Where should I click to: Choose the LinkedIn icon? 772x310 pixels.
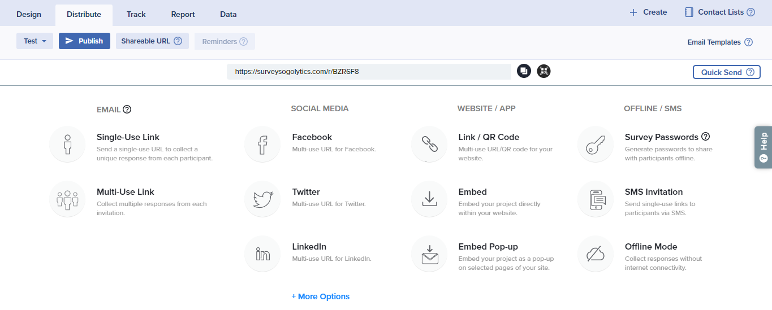pyautogui.click(x=262, y=254)
